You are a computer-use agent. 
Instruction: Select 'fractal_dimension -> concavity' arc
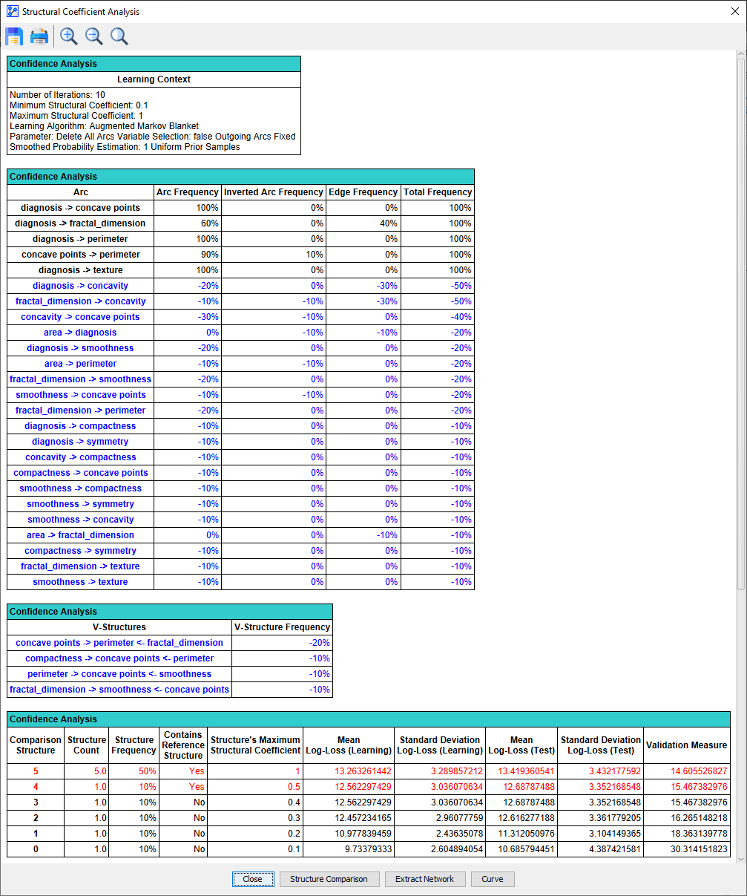(81, 301)
